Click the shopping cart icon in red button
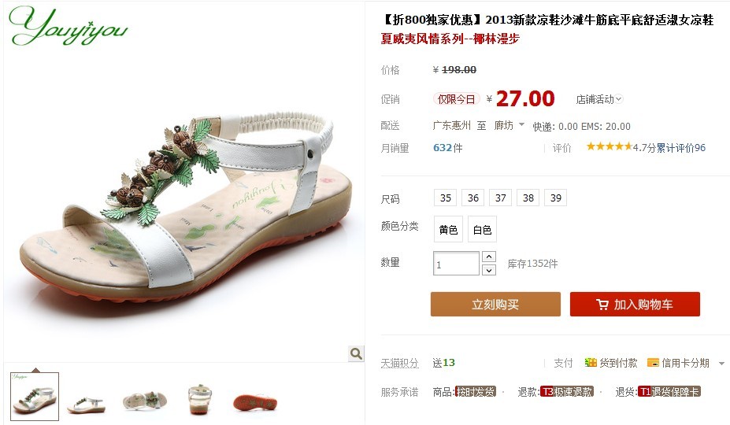Screen dimensions: 730x425 coord(602,305)
